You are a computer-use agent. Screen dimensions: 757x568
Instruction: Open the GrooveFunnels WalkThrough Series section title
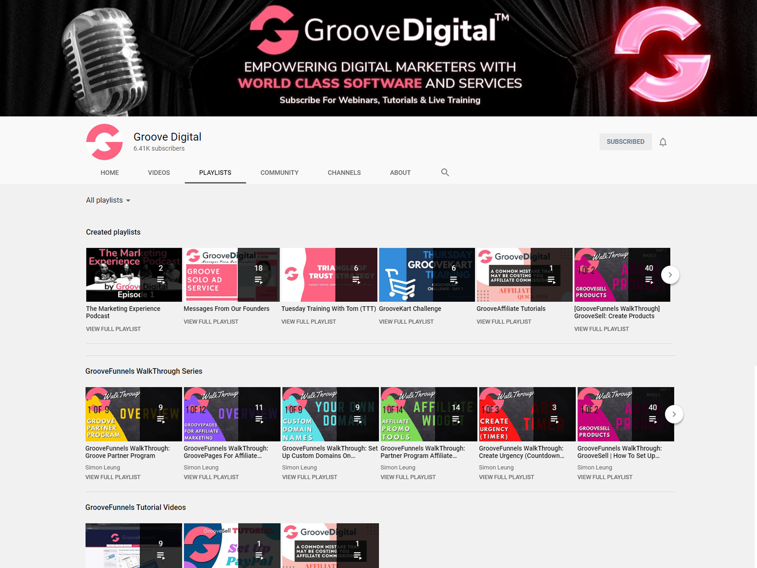[144, 371]
